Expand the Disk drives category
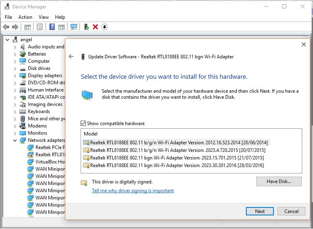313x229 pixels. click(15, 69)
